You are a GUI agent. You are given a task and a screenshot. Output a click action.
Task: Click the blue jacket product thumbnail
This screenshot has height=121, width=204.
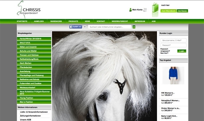173,76
